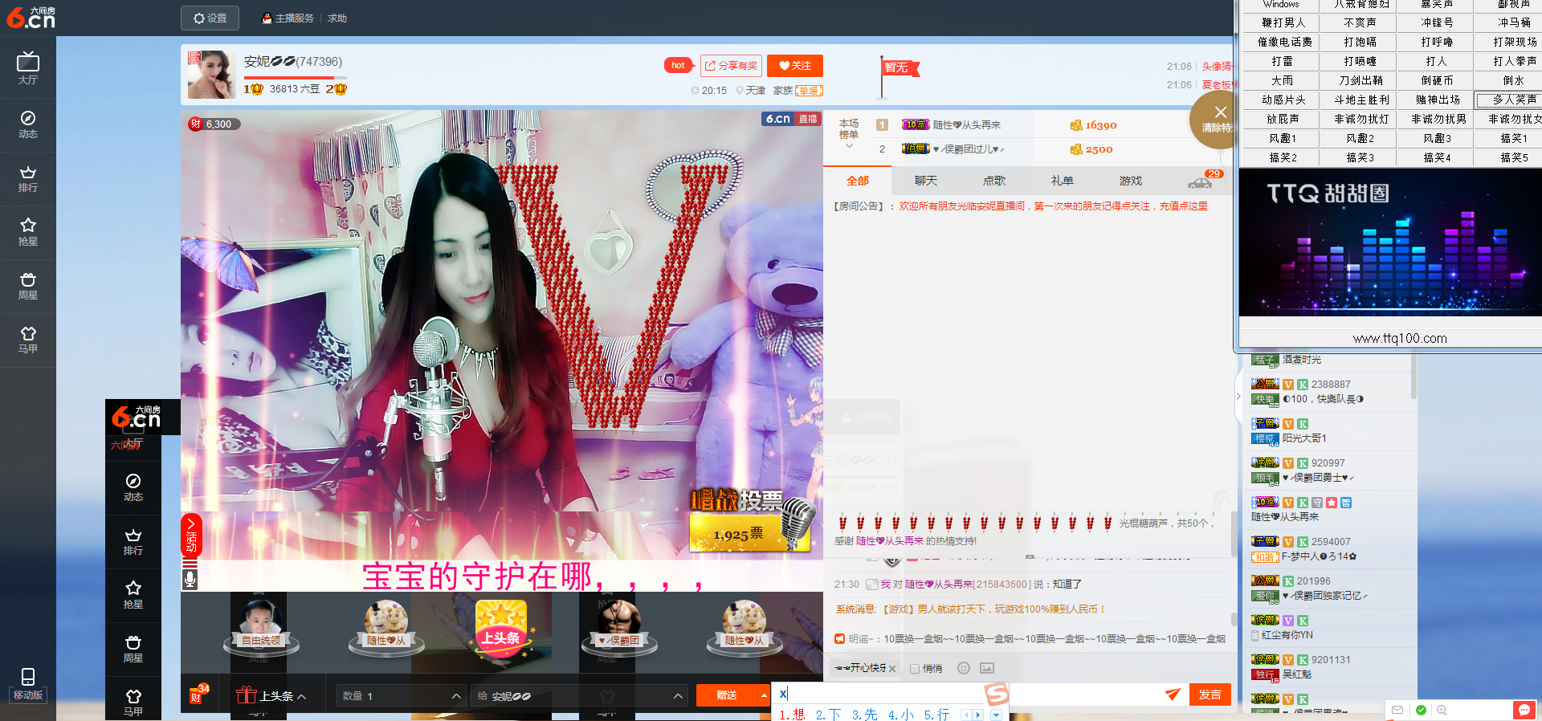The width and height of the screenshot is (1542, 721).
Task: Switch to the 礼单 tab
Action: [x=1063, y=181]
